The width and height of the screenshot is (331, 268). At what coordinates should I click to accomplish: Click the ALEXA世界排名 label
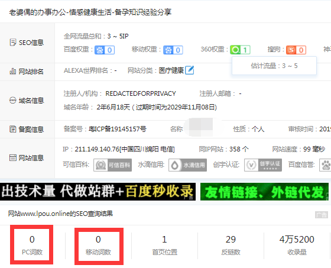[x=88, y=70]
